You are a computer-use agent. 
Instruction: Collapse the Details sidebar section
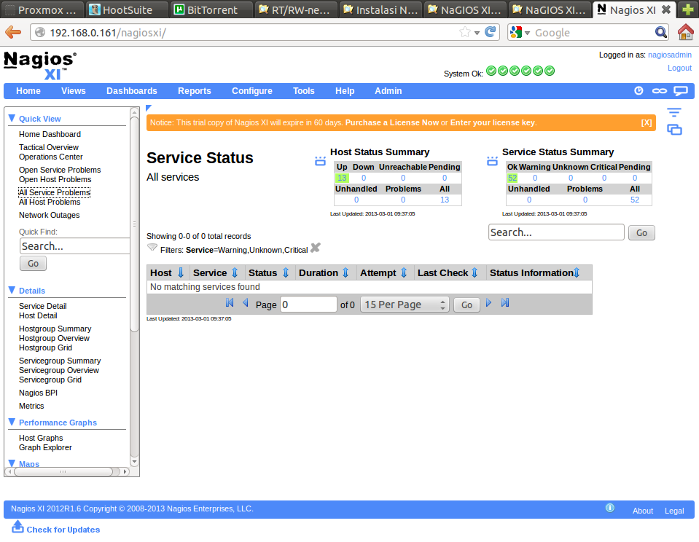pos(12,290)
